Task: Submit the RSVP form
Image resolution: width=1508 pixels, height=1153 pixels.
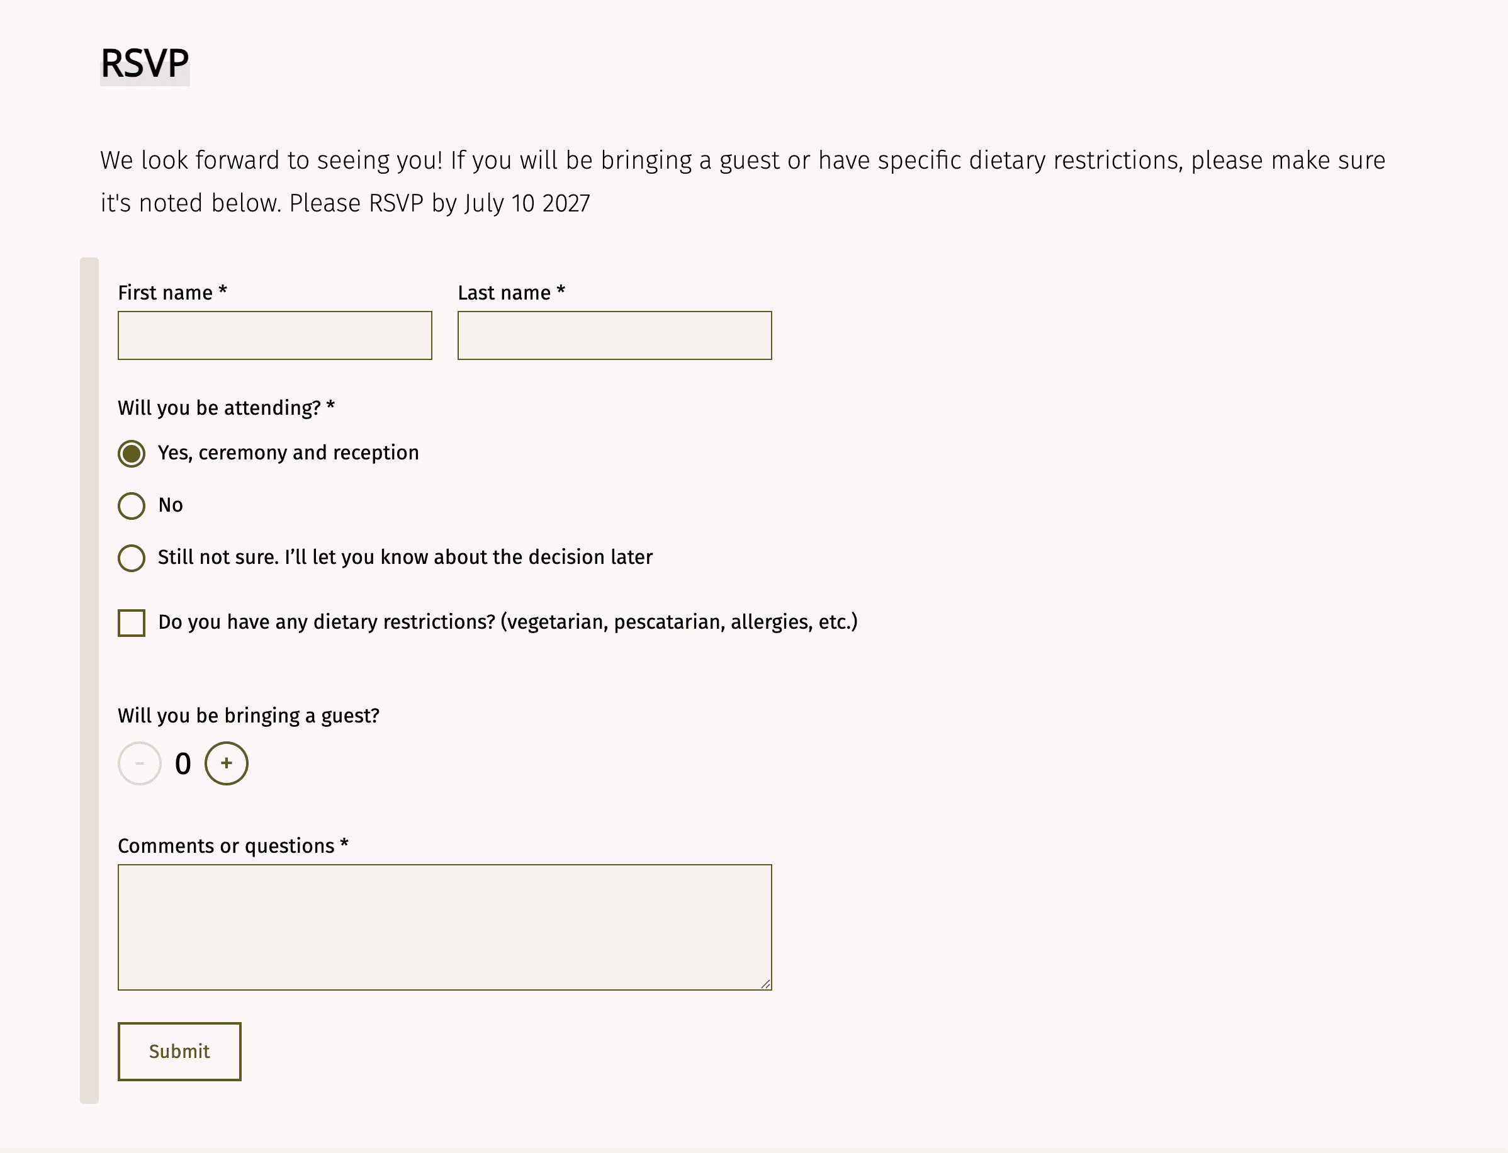Action: [179, 1051]
